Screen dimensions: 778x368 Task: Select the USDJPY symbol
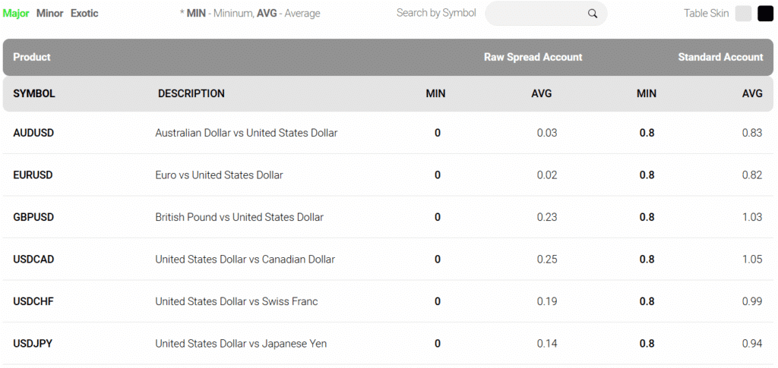click(33, 343)
